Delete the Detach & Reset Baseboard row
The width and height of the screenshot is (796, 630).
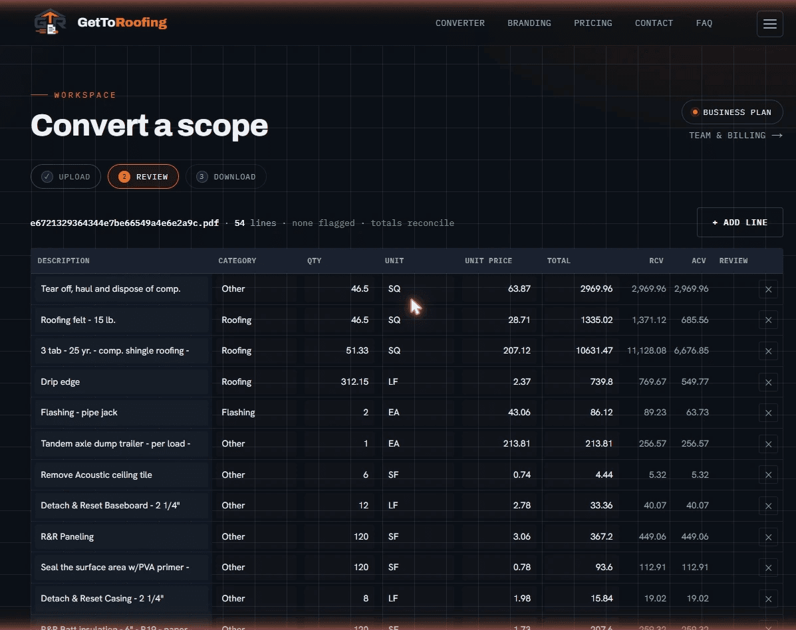point(768,506)
